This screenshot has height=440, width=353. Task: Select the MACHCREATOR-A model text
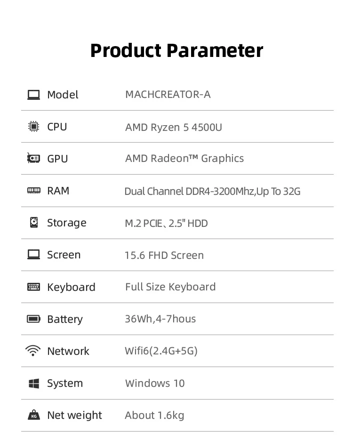tap(168, 95)
